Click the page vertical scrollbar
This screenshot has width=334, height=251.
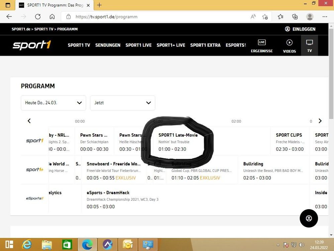click(x=331, y=130)
